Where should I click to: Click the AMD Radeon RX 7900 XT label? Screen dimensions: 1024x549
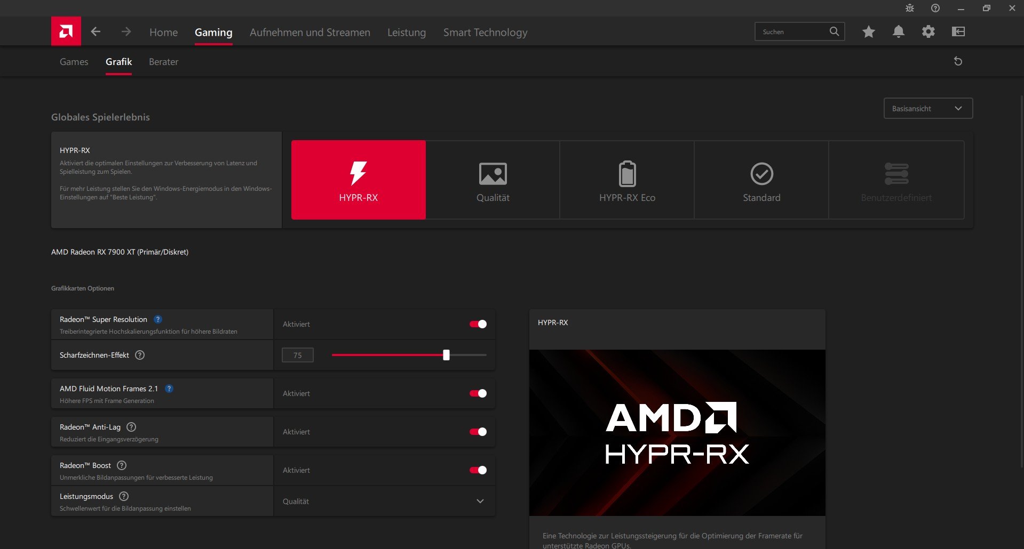pos(120,252)
